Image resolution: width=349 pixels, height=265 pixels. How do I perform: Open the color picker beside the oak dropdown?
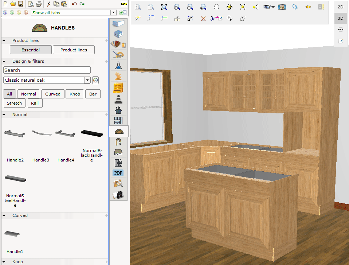95,80
